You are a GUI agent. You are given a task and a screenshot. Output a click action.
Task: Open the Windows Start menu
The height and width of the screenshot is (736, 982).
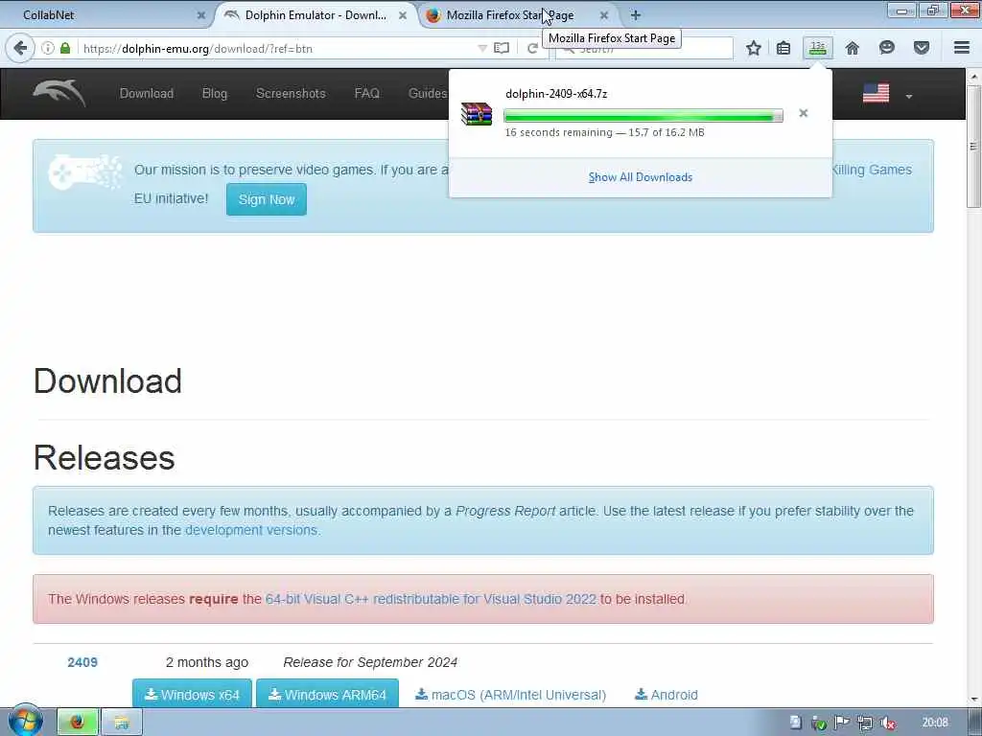(25, 721)
